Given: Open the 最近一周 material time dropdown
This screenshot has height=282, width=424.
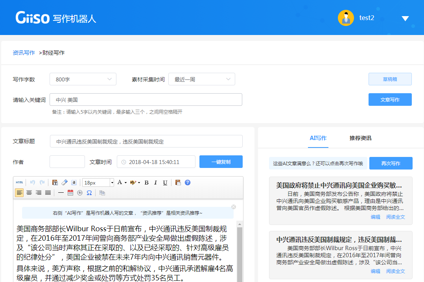Looking at the screenshot, I should coord(202,79).
